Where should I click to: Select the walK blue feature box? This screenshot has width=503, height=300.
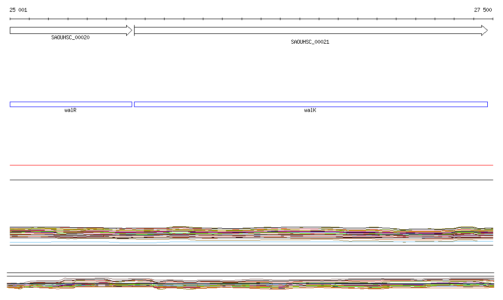[x=310, y=104]
